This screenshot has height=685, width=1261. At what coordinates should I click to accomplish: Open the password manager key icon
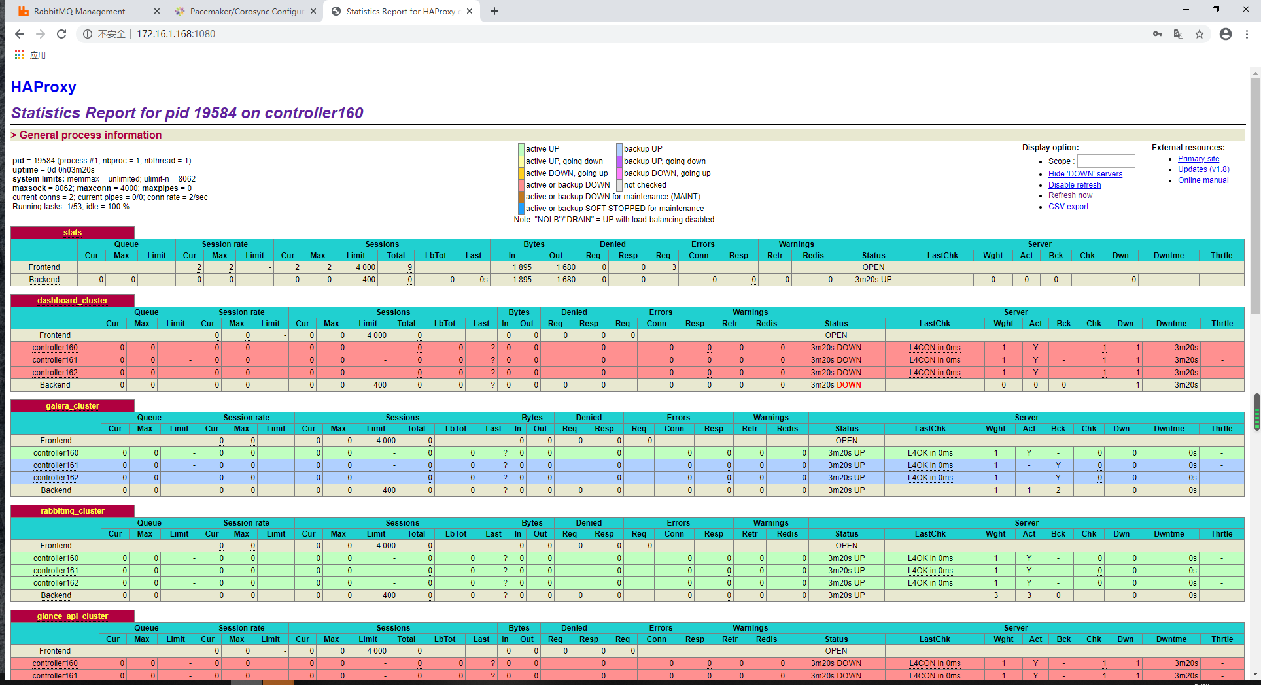(x=1157, y=33)
